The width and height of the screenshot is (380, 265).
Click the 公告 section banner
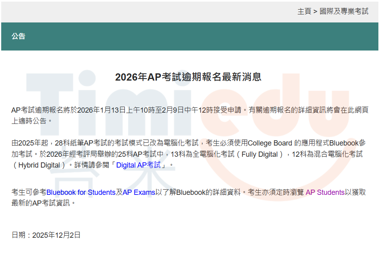19,36
